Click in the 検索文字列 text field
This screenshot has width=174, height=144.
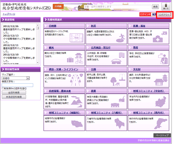click(17, 85)
